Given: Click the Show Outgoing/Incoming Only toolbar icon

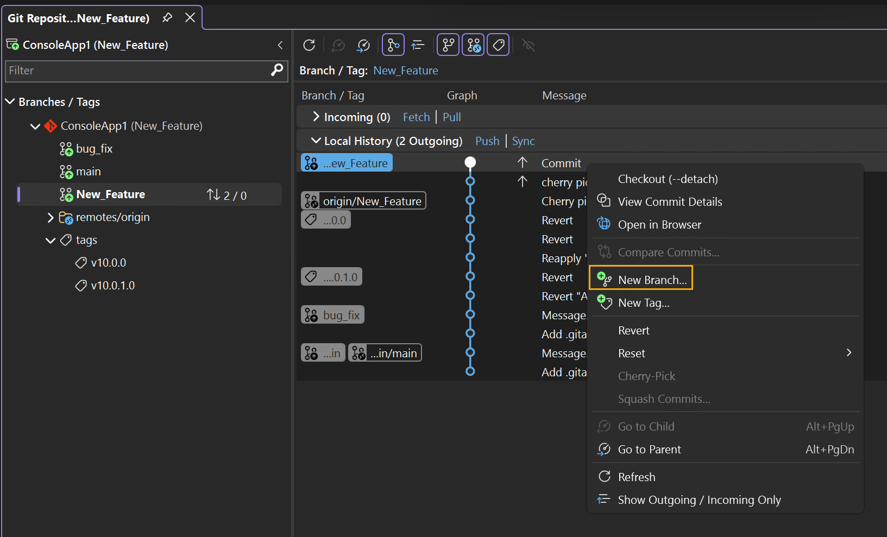Looking at the screenshot, I should 417,45.
